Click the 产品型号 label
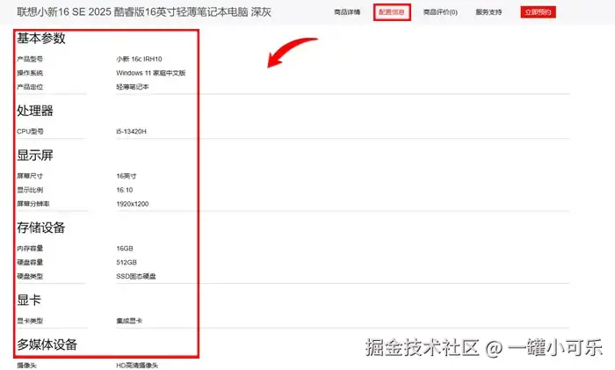Screen dimensions: 615x370 pos(30,59)
